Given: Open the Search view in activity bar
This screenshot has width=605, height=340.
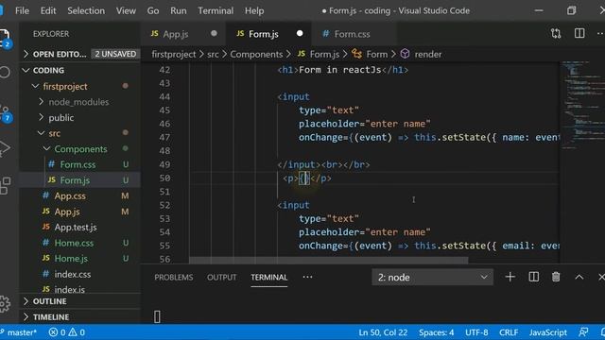Looking at the screenshot, I should click(x=5, y=72).
